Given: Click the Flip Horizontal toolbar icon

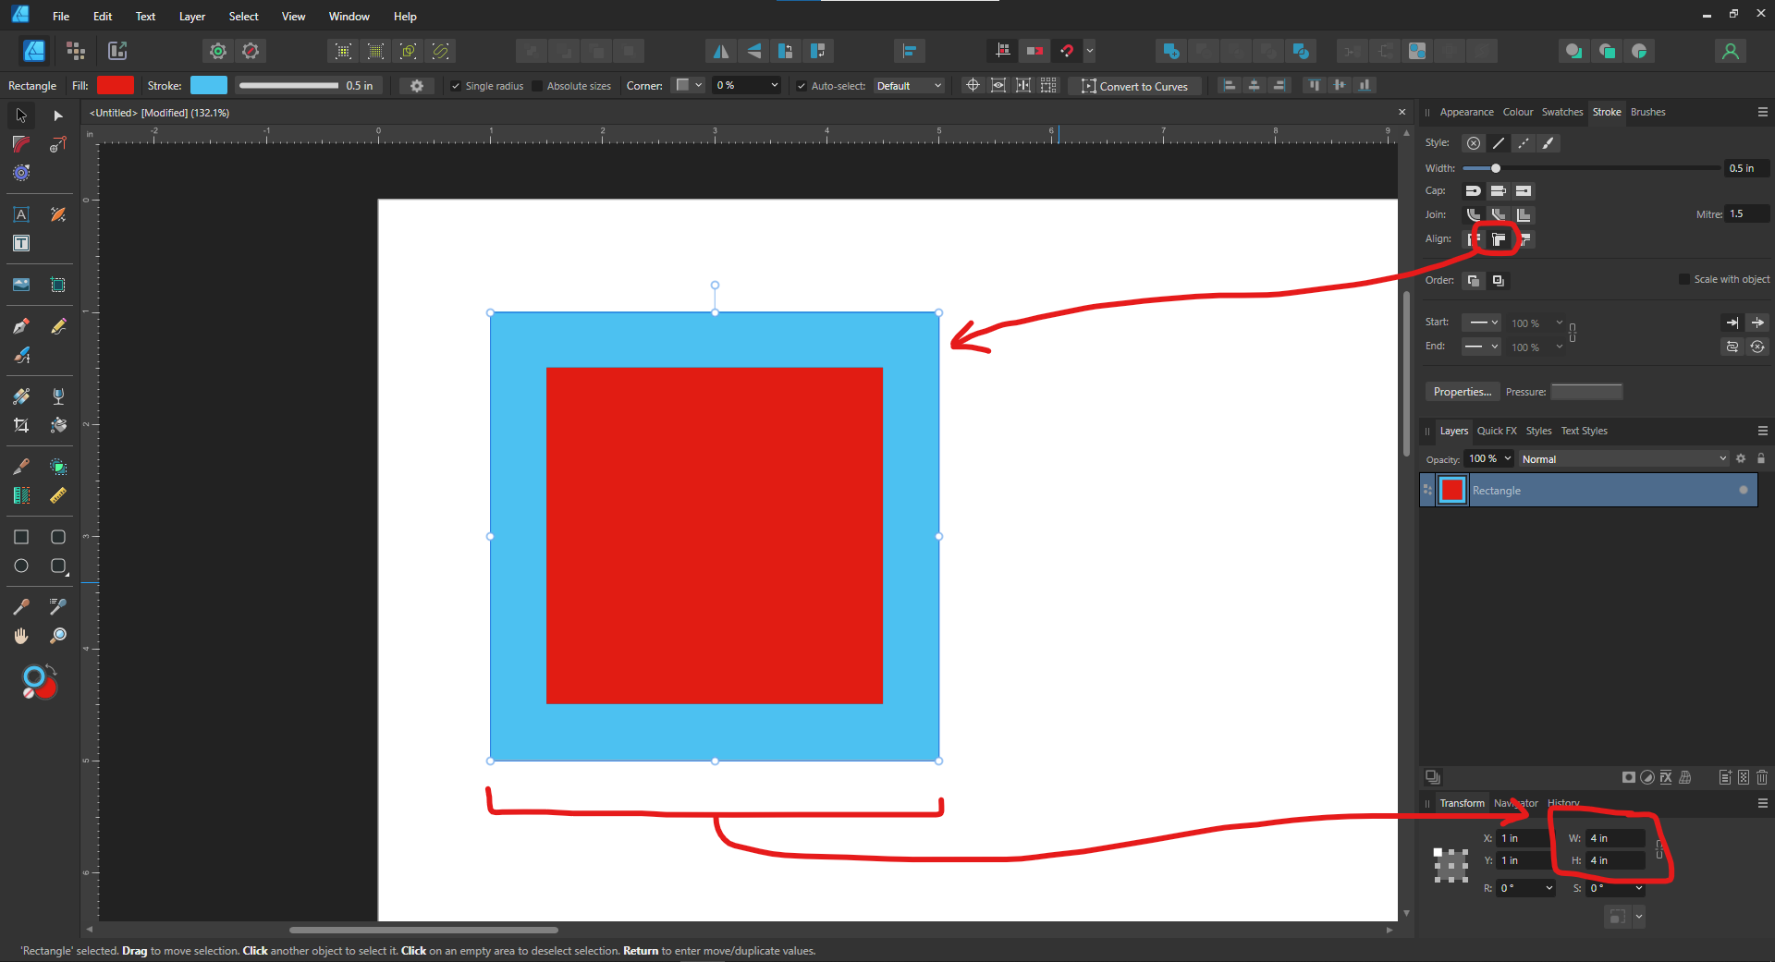Looking at the screenshot, I should pos(720,51).
